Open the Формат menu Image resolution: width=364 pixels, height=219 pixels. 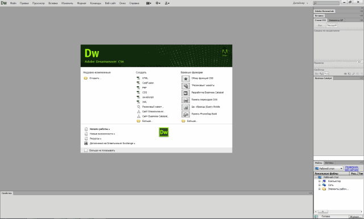pos(81,3)
